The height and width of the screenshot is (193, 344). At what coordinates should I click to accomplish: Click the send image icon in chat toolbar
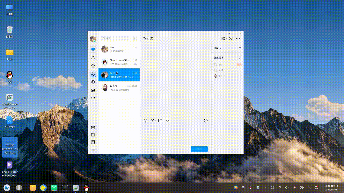coord(167,121)
